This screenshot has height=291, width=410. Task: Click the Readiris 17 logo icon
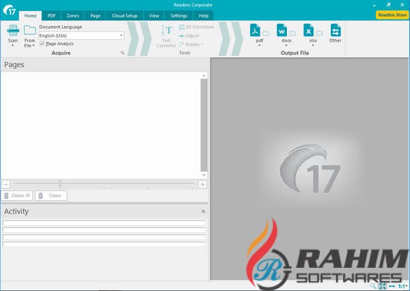pyautogui.click(x=10, y=10)
